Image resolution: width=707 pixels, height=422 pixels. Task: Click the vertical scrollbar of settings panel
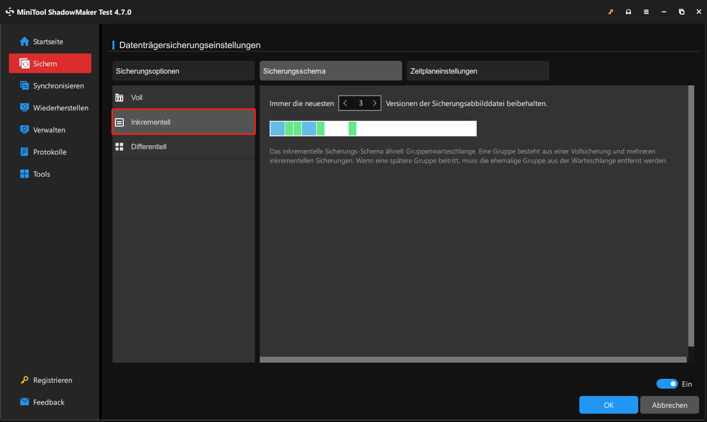[x=691, y=216]
